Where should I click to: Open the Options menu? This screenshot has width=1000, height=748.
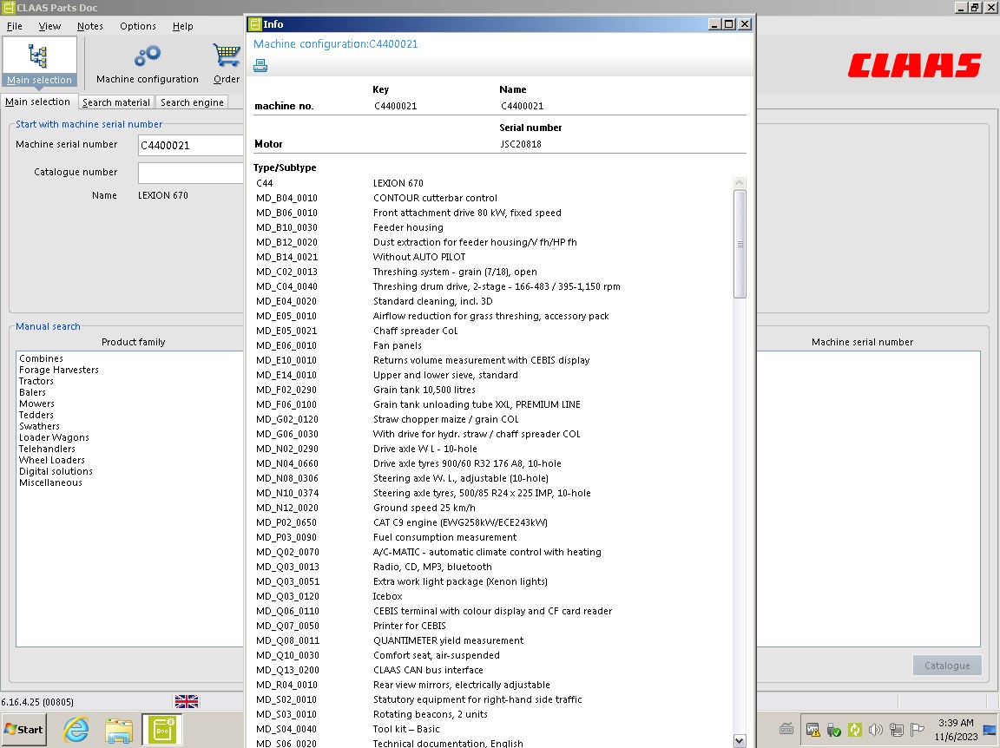point(138,26)
